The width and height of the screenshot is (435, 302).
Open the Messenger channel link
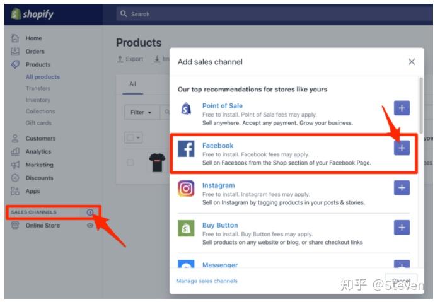click(x=220, y=265)
